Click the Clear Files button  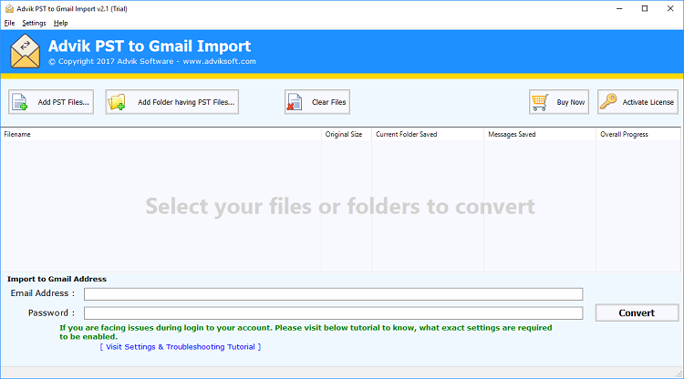click(x=317, y=102)
